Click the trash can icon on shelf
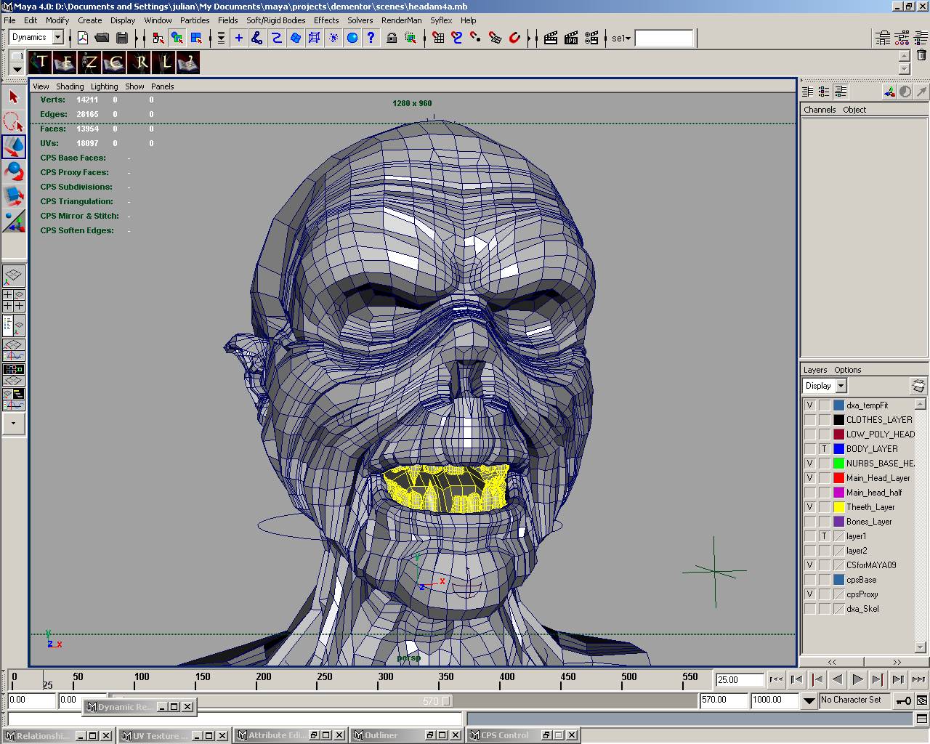The width and height of the screenshot is (930, 744). [x=921, y=55]
